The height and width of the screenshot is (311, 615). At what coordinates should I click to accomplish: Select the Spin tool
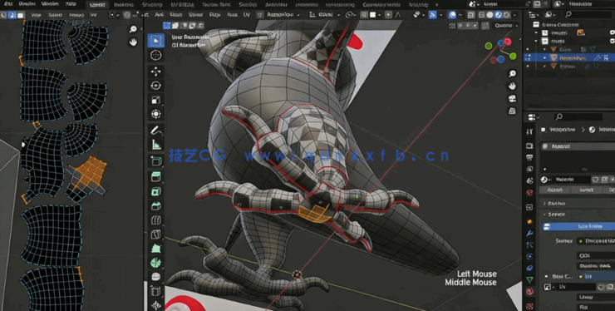click(156, 263)
